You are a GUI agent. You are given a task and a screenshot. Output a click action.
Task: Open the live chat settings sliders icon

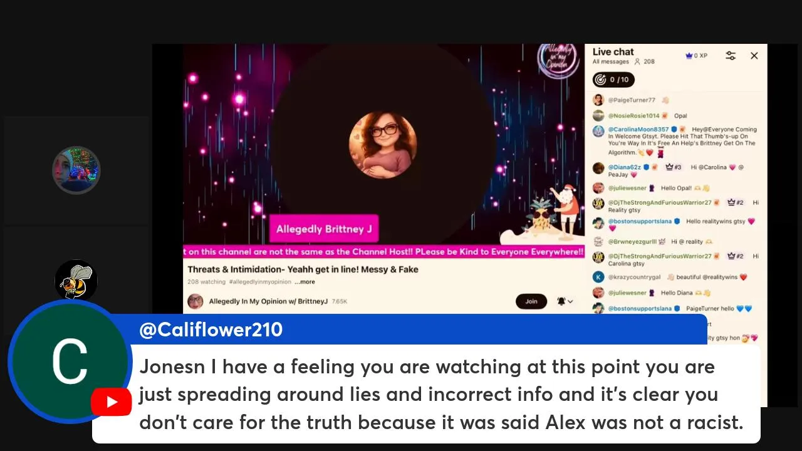click(731, 56)
